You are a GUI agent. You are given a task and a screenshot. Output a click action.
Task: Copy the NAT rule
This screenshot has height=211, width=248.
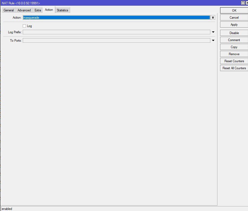[234, 47]
